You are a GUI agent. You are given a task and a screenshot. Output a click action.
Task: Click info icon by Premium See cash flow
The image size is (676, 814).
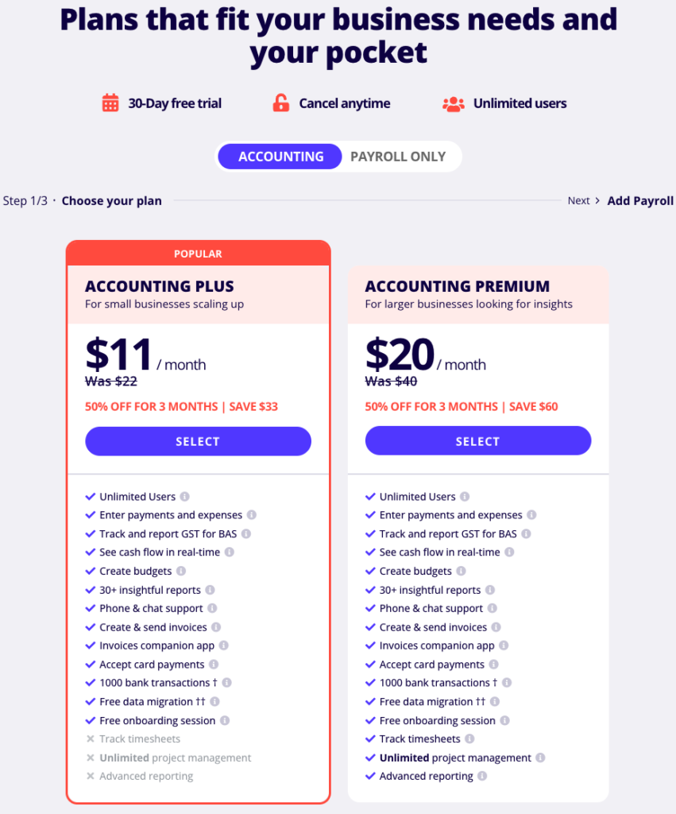509,552
